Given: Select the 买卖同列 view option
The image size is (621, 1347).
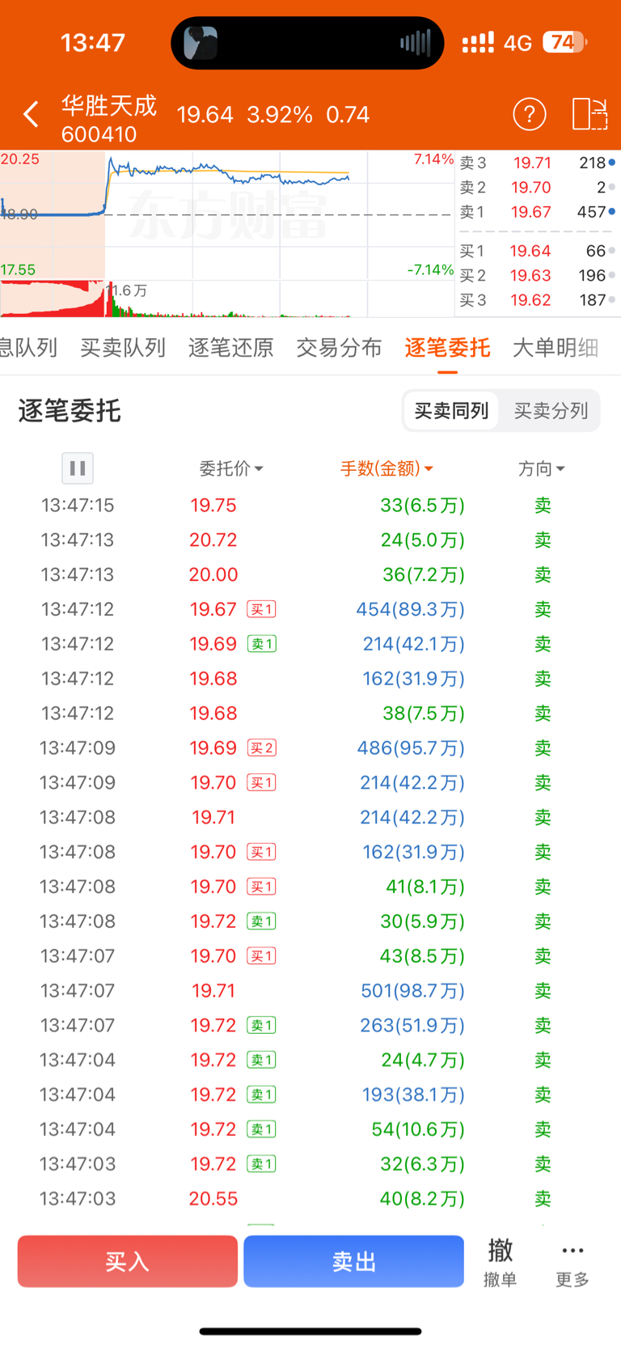Looking at the screenshot, I should (x=451, y=411).
